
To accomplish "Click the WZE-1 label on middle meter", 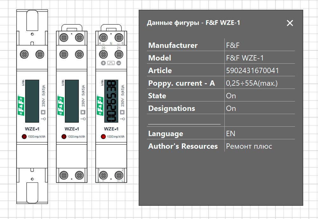I will click(x=72, y=129).
